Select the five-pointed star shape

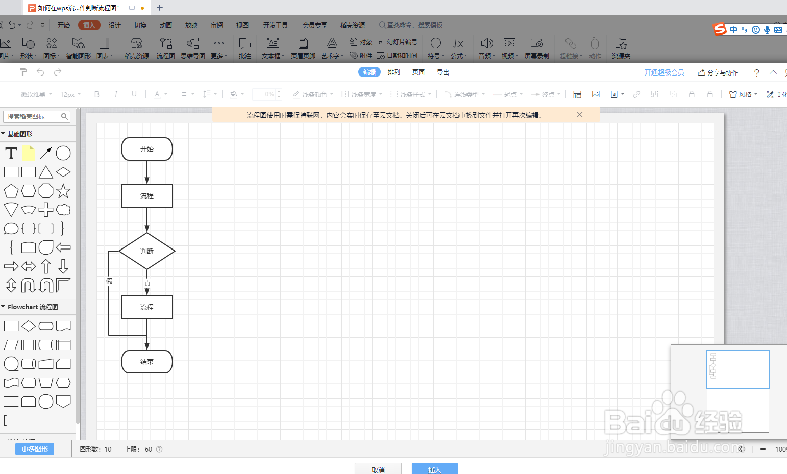[x=63, y=191]
